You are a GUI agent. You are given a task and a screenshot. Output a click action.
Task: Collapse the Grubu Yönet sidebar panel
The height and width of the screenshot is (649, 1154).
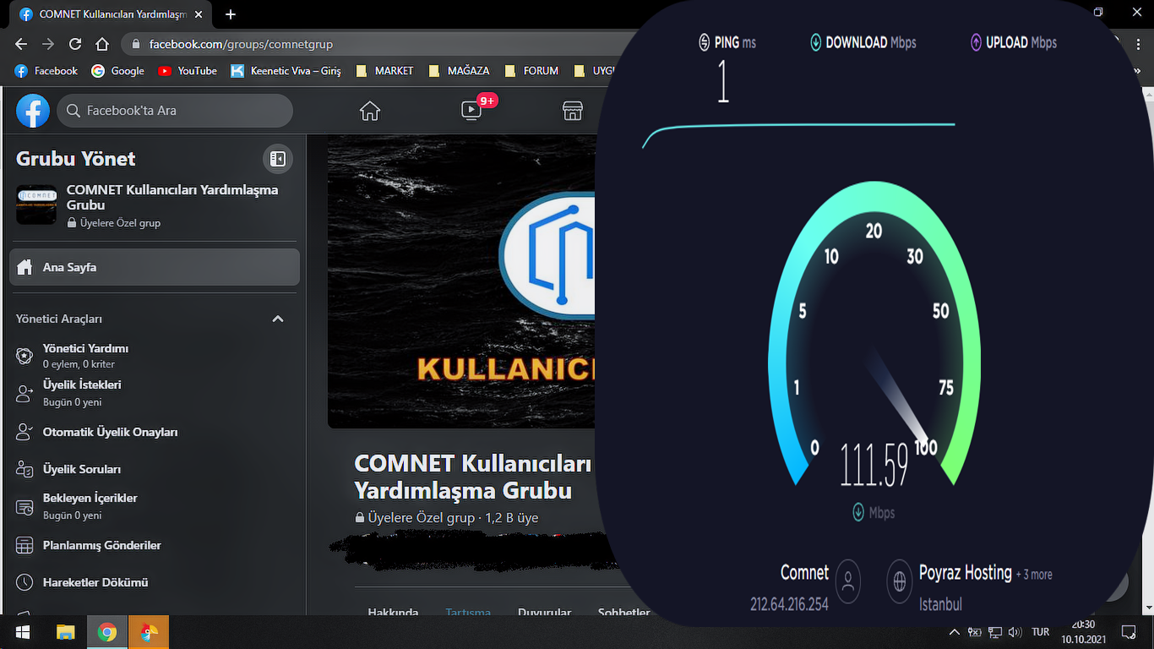(x=277, y=158)
